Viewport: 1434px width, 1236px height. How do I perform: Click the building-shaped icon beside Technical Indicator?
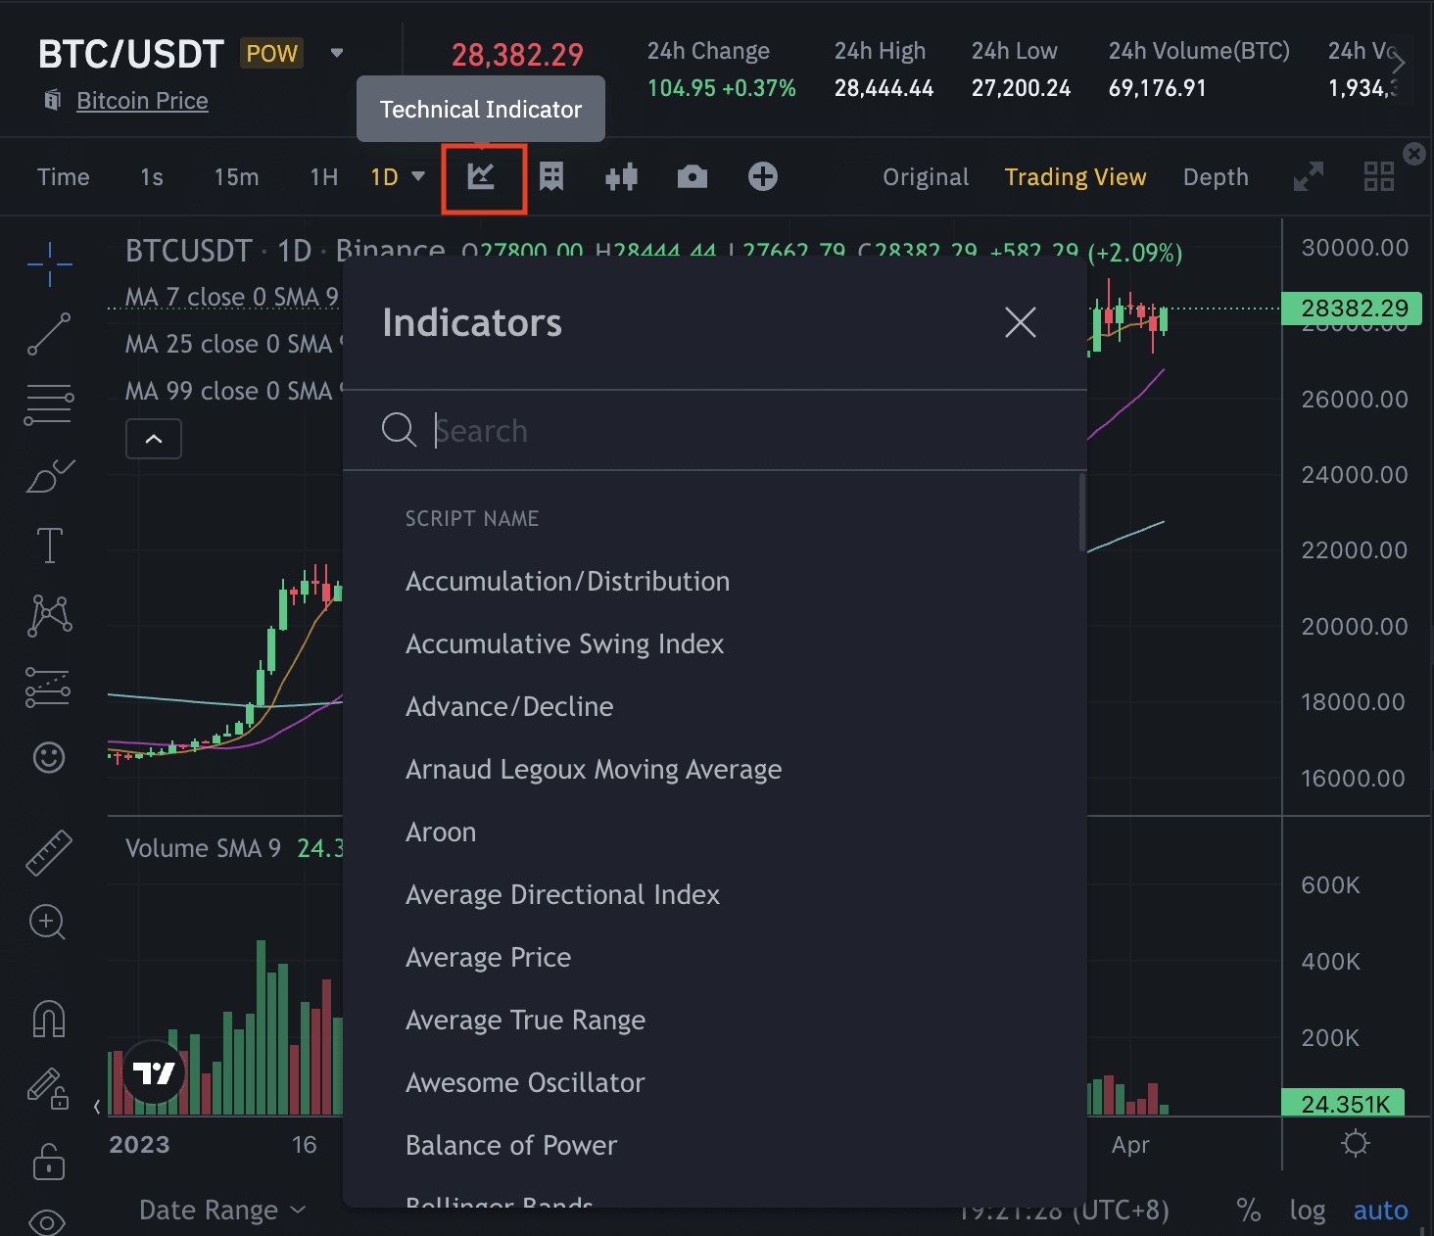coord(551,177)
